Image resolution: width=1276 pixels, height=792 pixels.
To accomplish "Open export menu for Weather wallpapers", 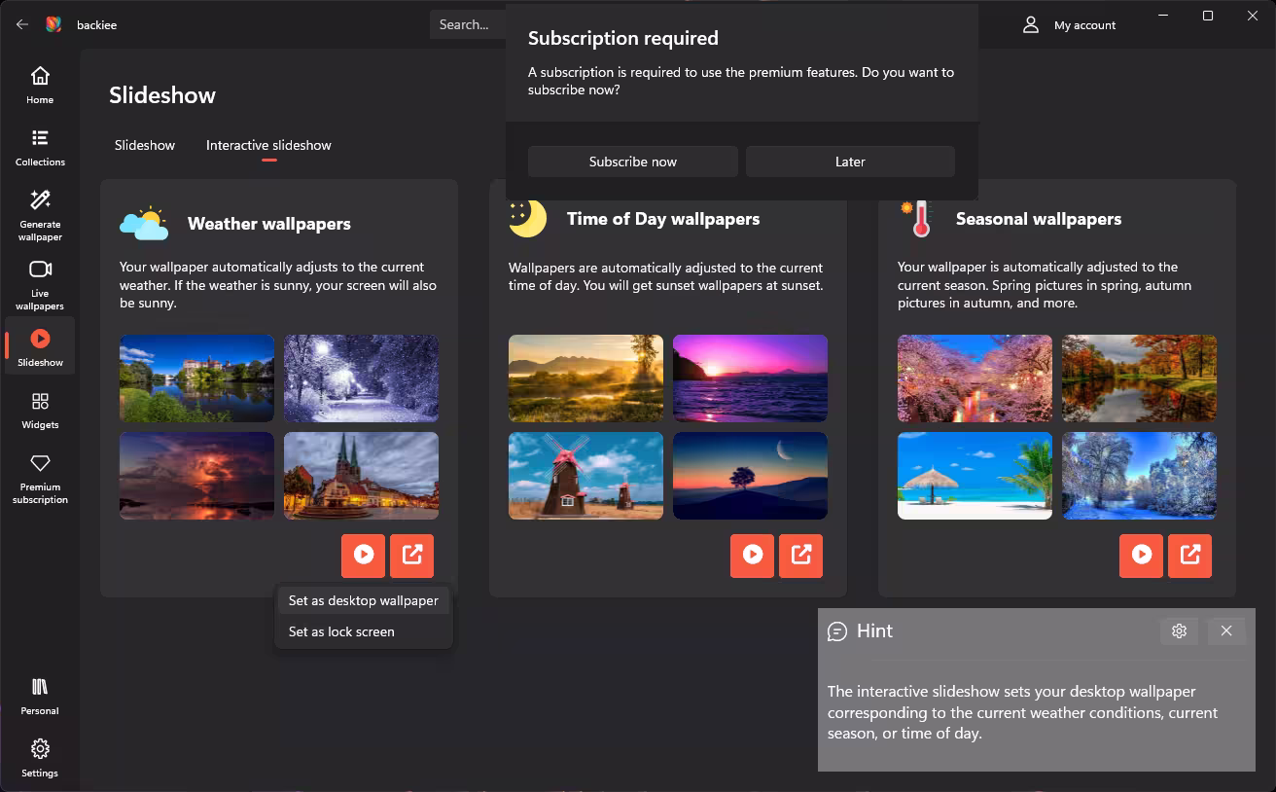I will (412, 555).
